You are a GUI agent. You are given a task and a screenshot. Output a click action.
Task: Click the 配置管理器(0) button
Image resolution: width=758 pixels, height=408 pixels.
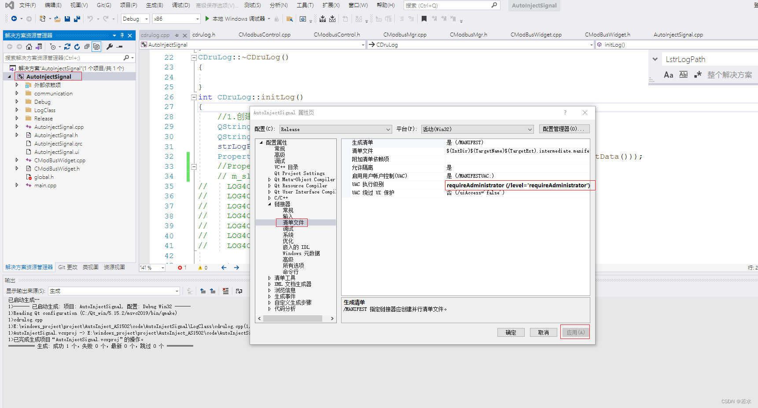tap(564, 129)
